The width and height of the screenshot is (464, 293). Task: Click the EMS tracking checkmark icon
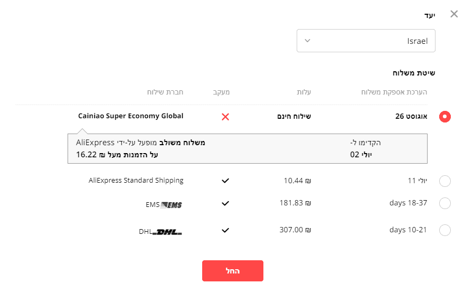click(x=225, y=203)
